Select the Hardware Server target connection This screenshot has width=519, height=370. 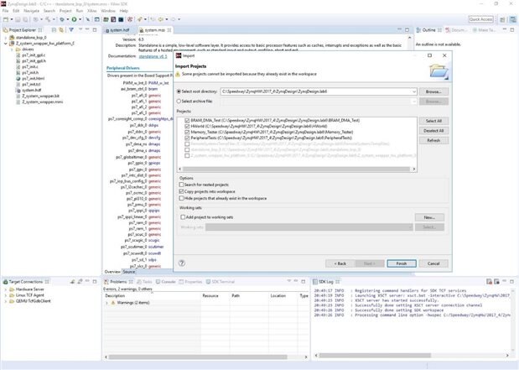click(x=29, y=291)
